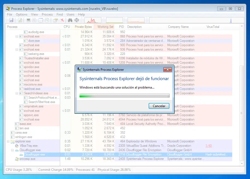The image size is (250, 179).
Task: Collapse the explorer.exe process tree
Action: click(x=8, y=141)
